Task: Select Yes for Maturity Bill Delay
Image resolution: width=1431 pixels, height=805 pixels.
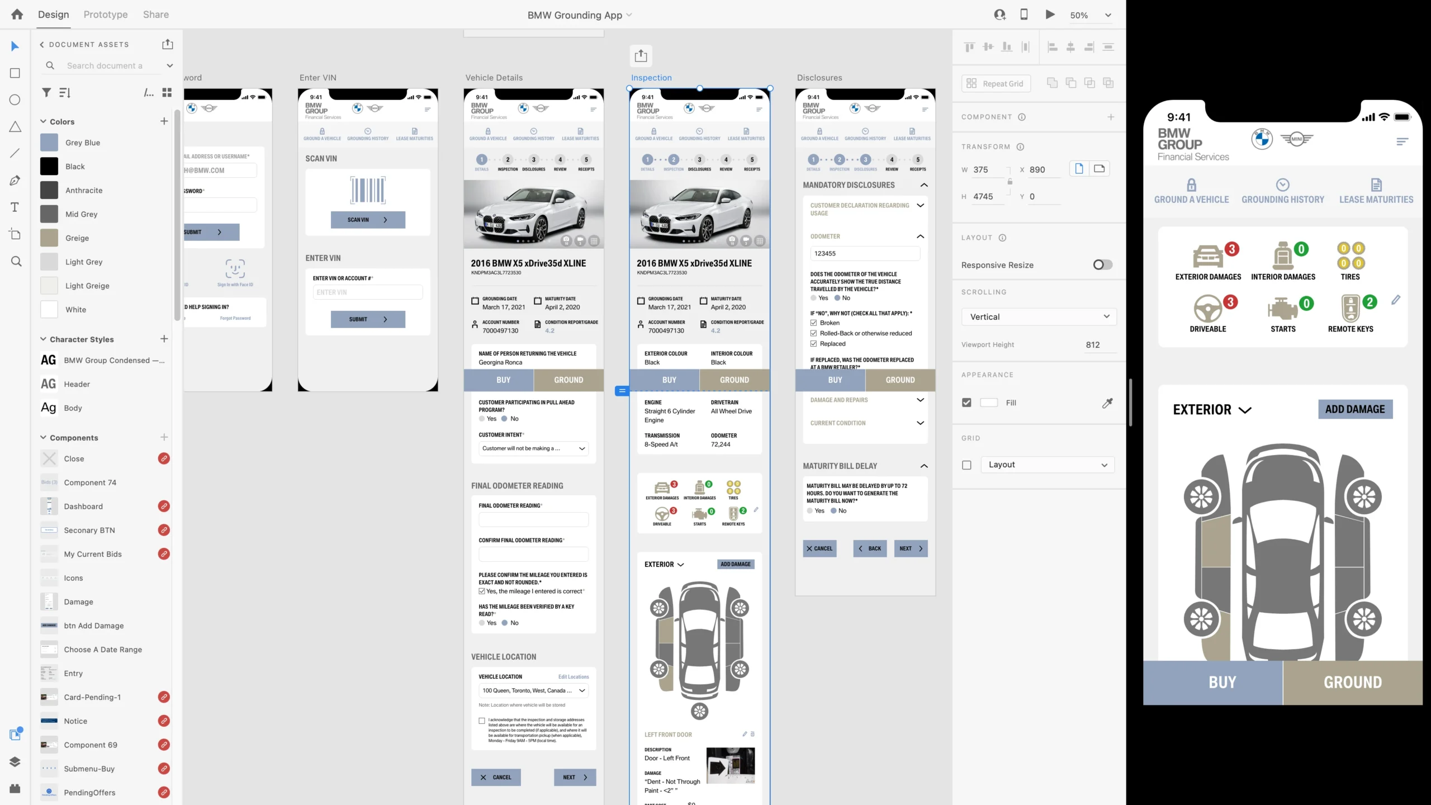Action: click(x=810, y=511)
